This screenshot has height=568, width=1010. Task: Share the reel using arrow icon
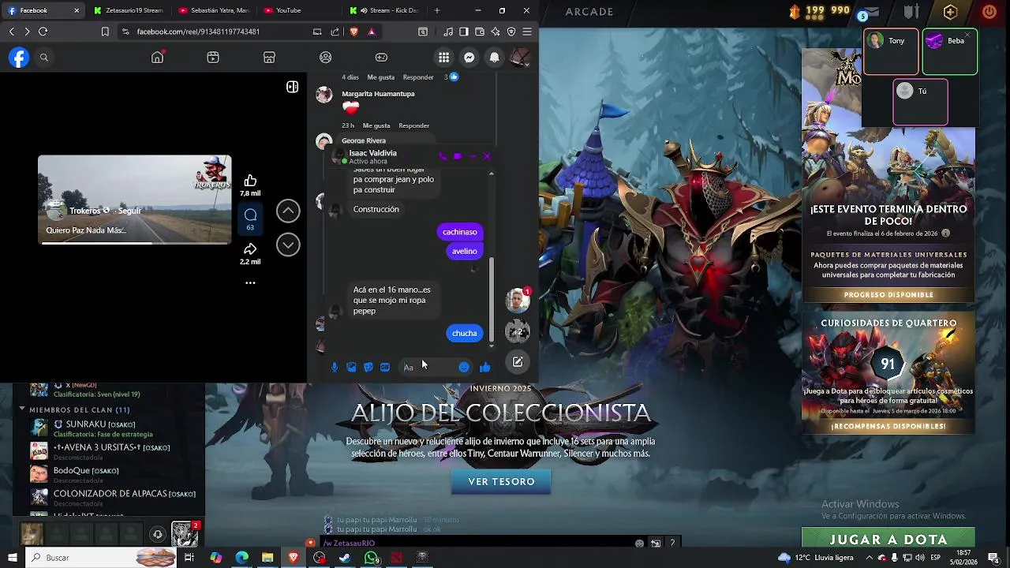[250, 249]
